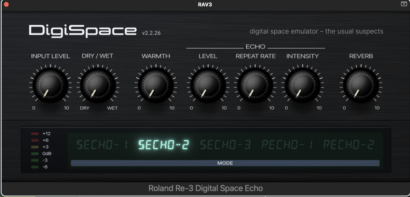
Task: Click the INTENSITY label
Action: 303,56
